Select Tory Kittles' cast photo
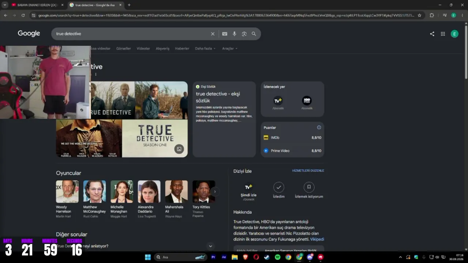The image size is (468, 263). point(204,191)
